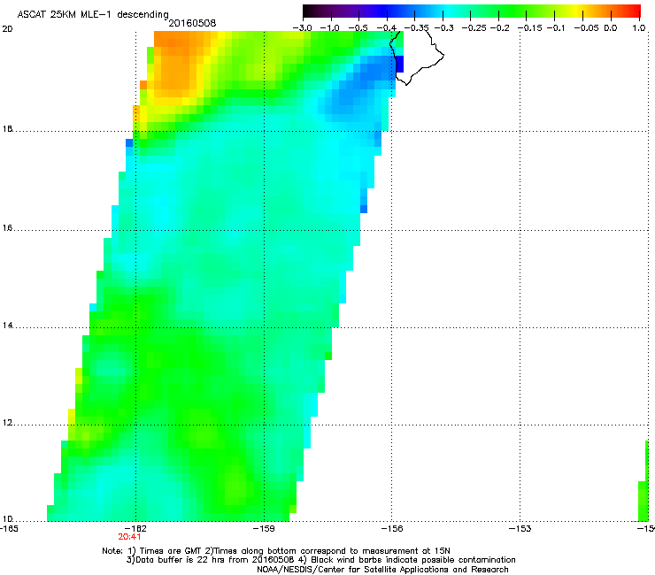This screenshot has height=575, width=655.
Task: Click the latitude axis label 12
Action: [x=7, y=423]
